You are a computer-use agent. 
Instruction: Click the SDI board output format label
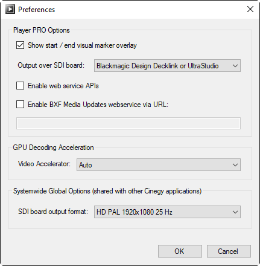pyautogui.click(x=53, y=212)
